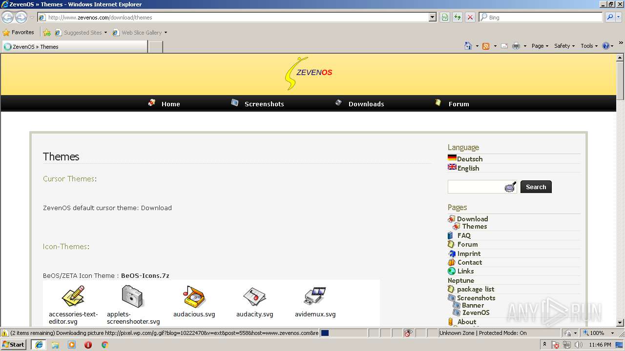Image resolution: width=625 pixels, height=351 pixels.
Task: Open the search provider dropdown arrow
Action: coord(619,17)
